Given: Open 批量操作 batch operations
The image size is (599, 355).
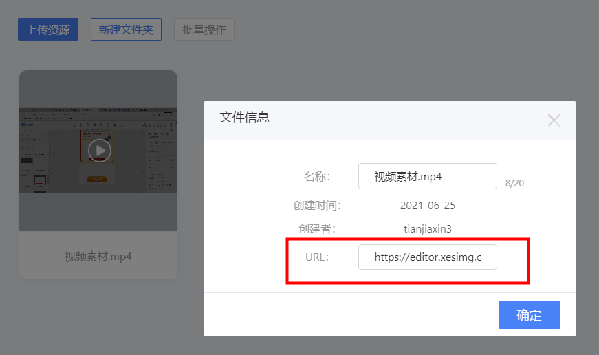Looking at the screenshot, I should (x=204, y=30).
